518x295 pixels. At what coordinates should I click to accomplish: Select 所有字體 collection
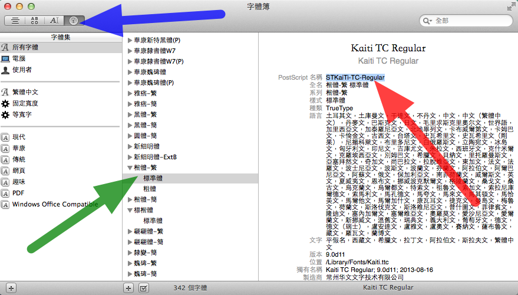click(x=61, y=47)
